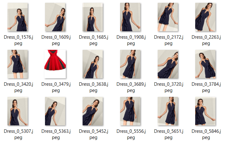The height and width of the screenshot is (143, 225).
Task: Click the Dress_0_3784.jpeg image
Action: coord(205,64)
